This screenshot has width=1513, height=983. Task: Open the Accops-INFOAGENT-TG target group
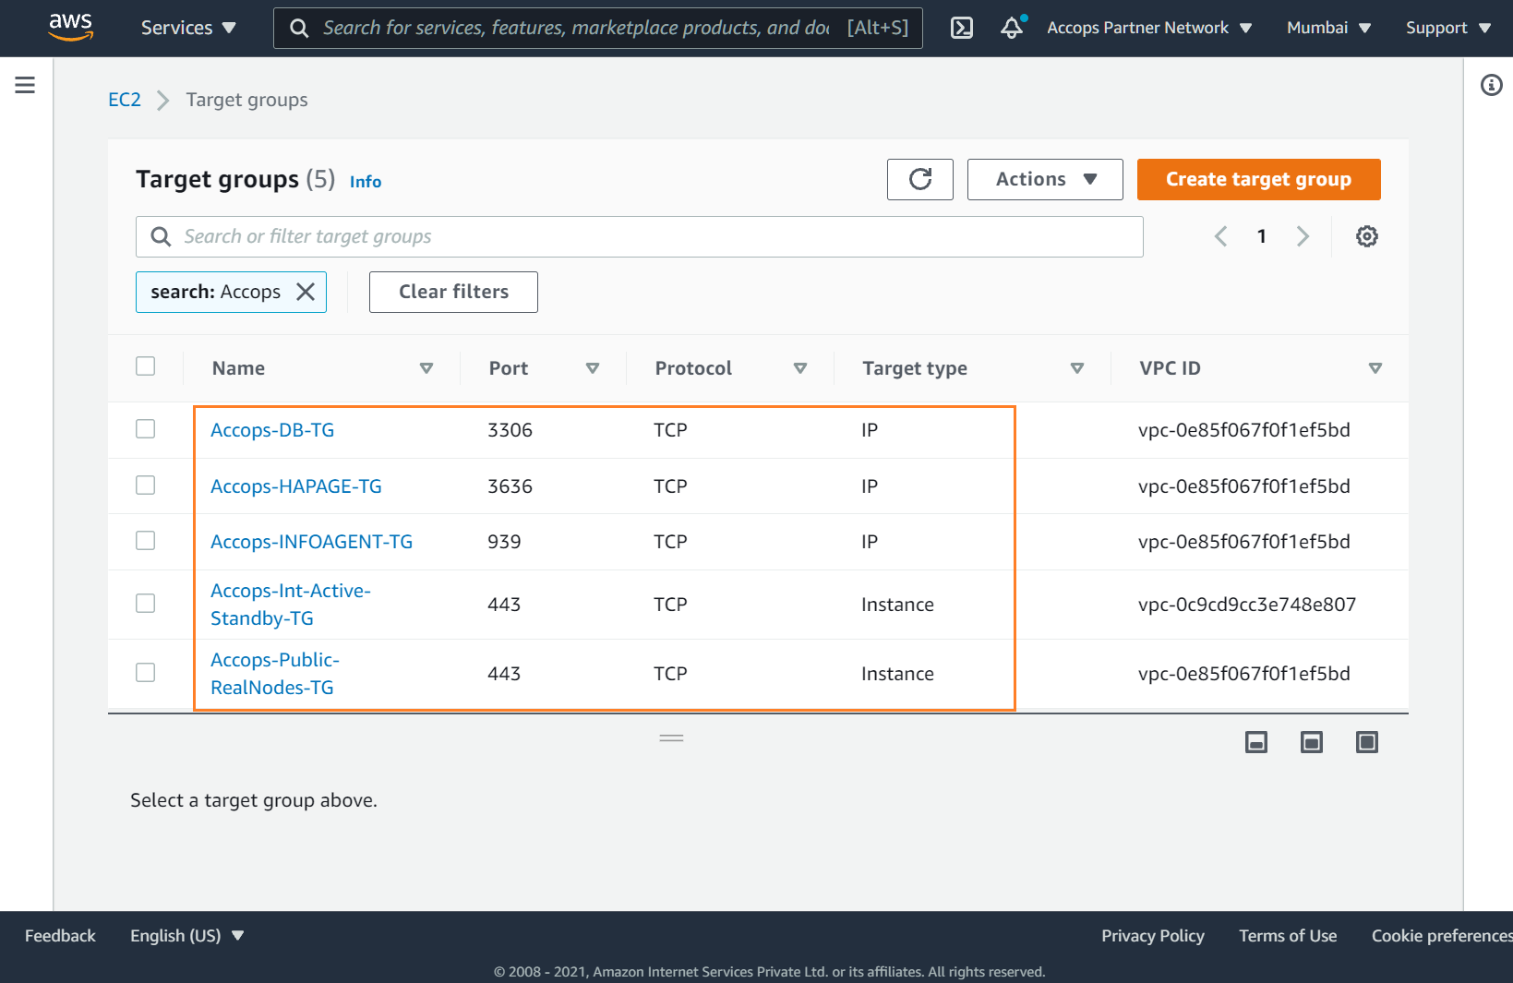[x=311, y=542]
